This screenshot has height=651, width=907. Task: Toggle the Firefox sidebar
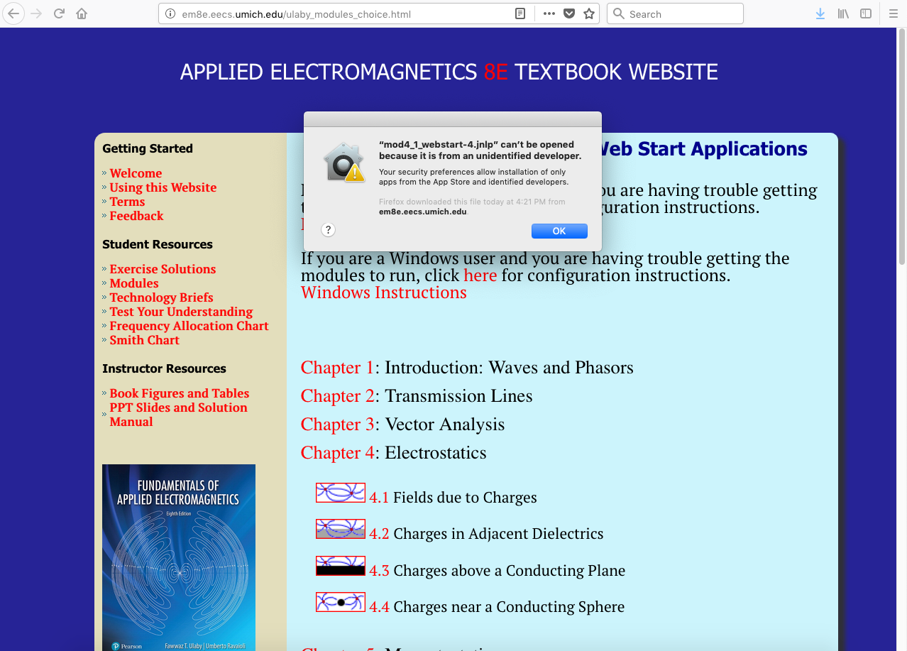coord(866,13)
